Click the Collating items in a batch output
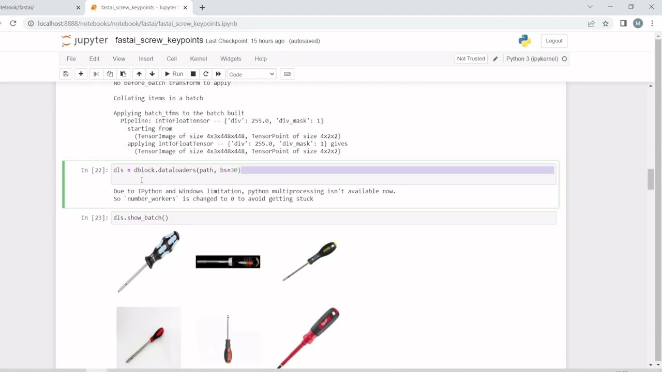This screenshot has width=662, height=372. (158, 98)
